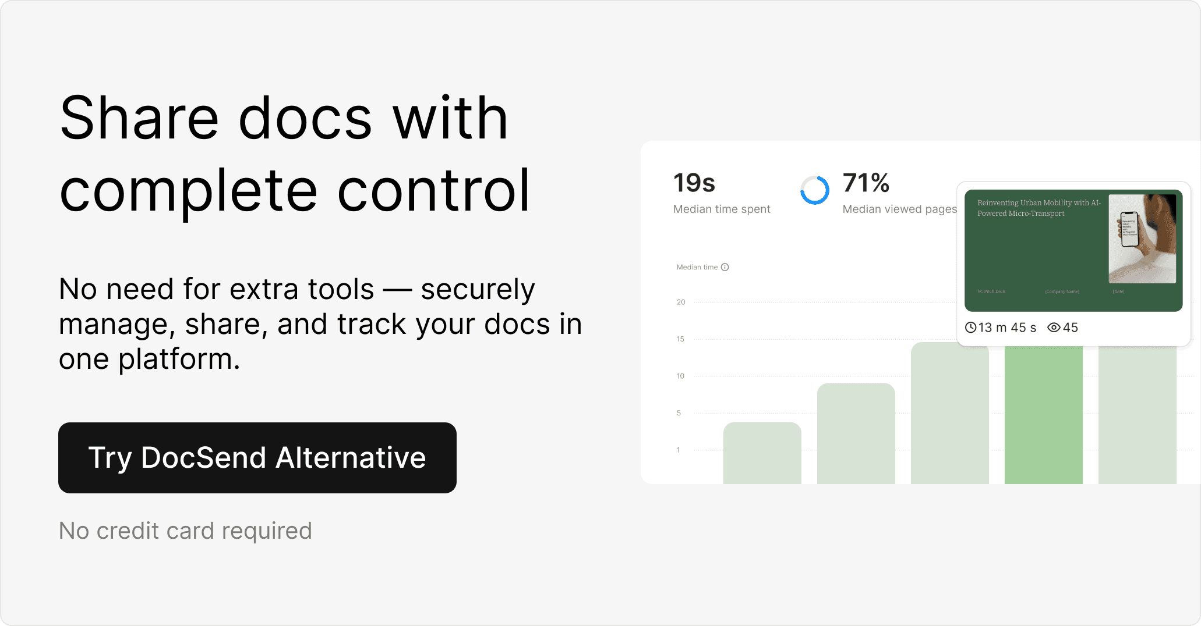Click the Try DocSend Alternative button

[257, 458]
